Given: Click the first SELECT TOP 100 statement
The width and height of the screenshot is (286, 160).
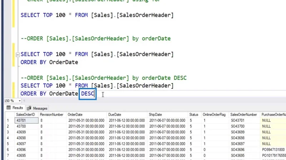Looking at the screenshot, I should pos(97,15).
